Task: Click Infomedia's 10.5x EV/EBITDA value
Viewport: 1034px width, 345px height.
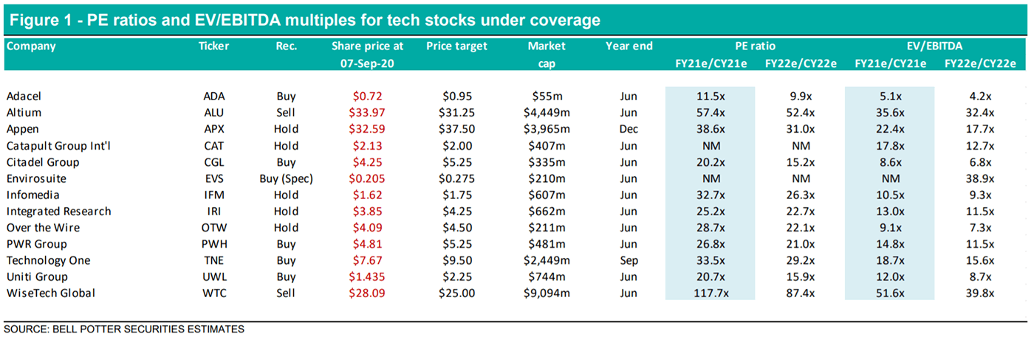Action: [x=889, y=195]
